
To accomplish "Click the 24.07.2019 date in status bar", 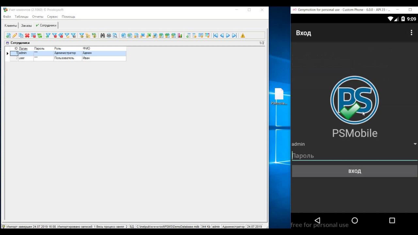I will (254, 227).
